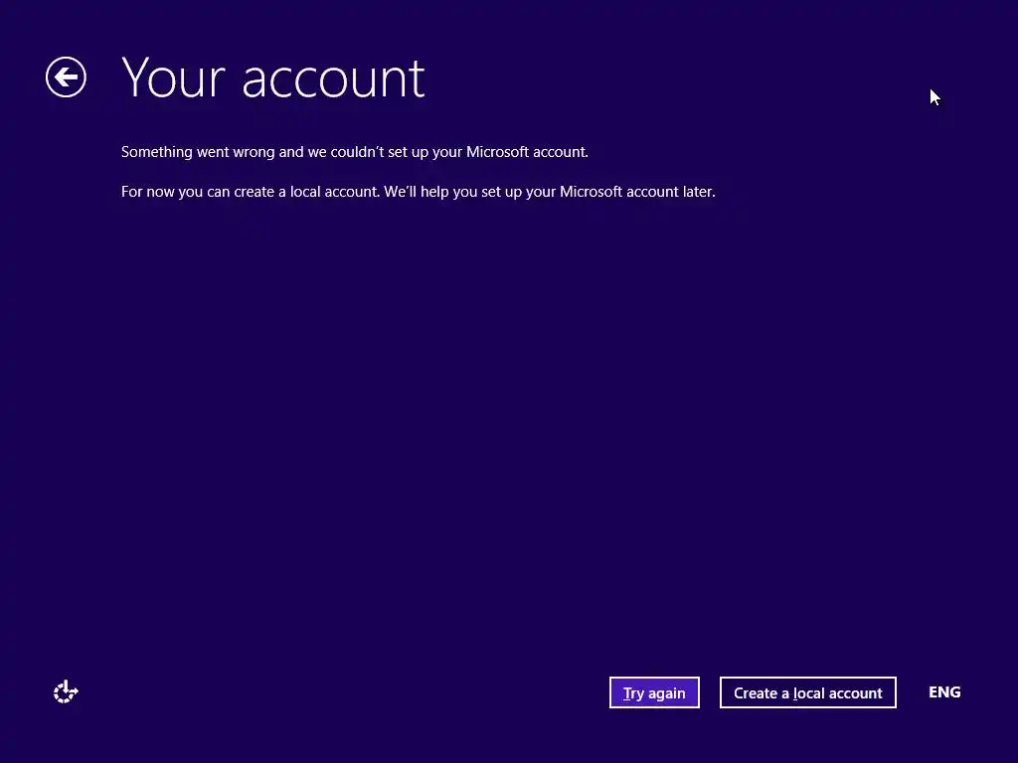
Task: Click the Try again button
Action: [654, 692]
